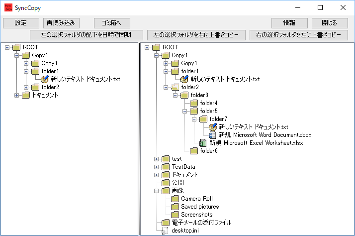
Task: Expand nested Copy1 in left tree
Action: pyautogui.click(x=26, y=63)
